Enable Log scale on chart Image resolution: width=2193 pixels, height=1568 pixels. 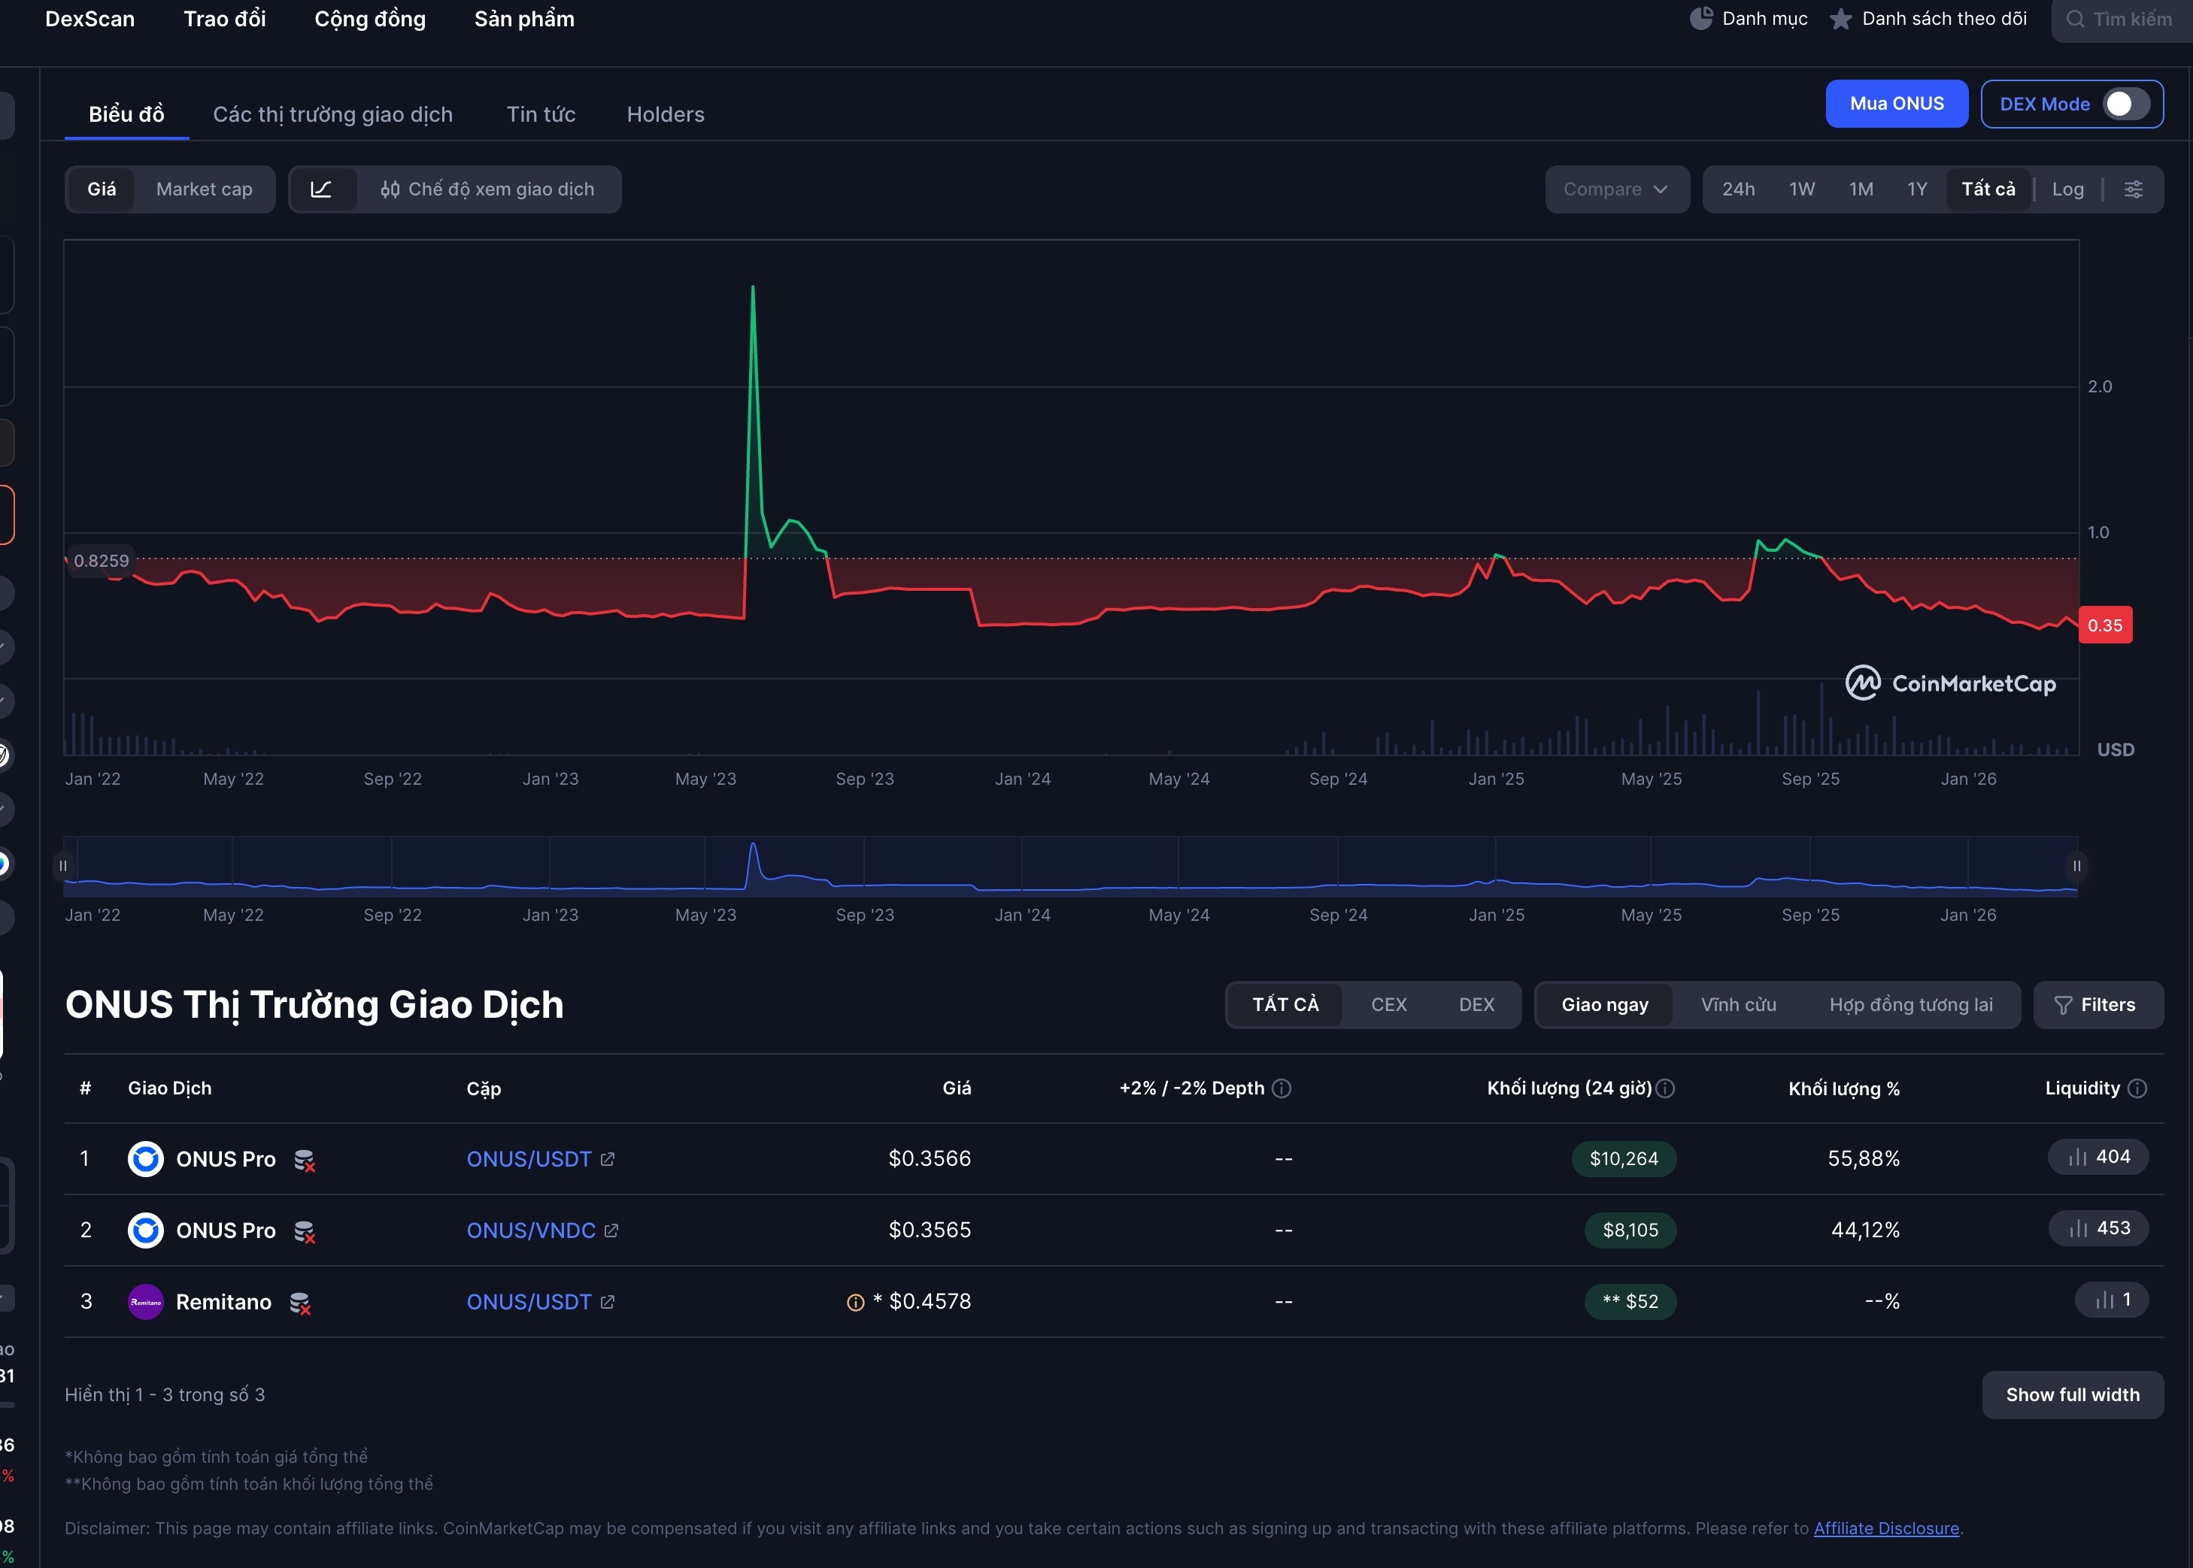click(2067, 189)
